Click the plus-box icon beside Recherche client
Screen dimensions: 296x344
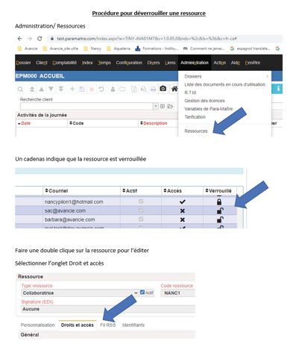point(163,106)
